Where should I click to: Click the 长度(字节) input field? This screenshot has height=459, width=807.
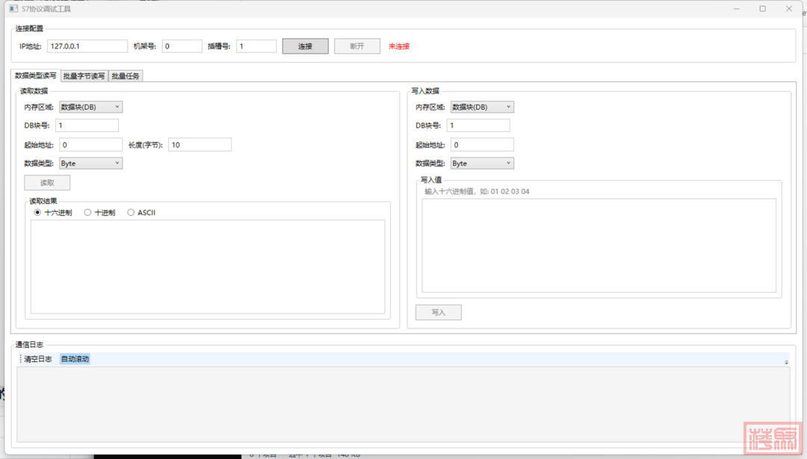(x=200, y=145)
